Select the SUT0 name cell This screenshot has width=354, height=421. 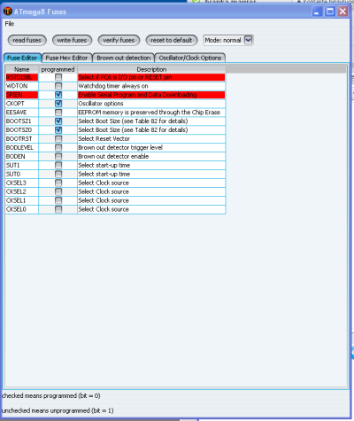[x=22, y=174]
